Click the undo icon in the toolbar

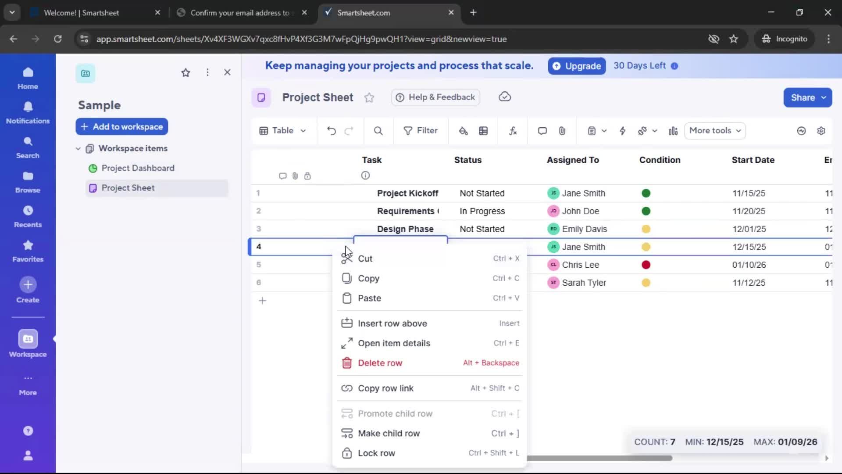tap(331, 130)
